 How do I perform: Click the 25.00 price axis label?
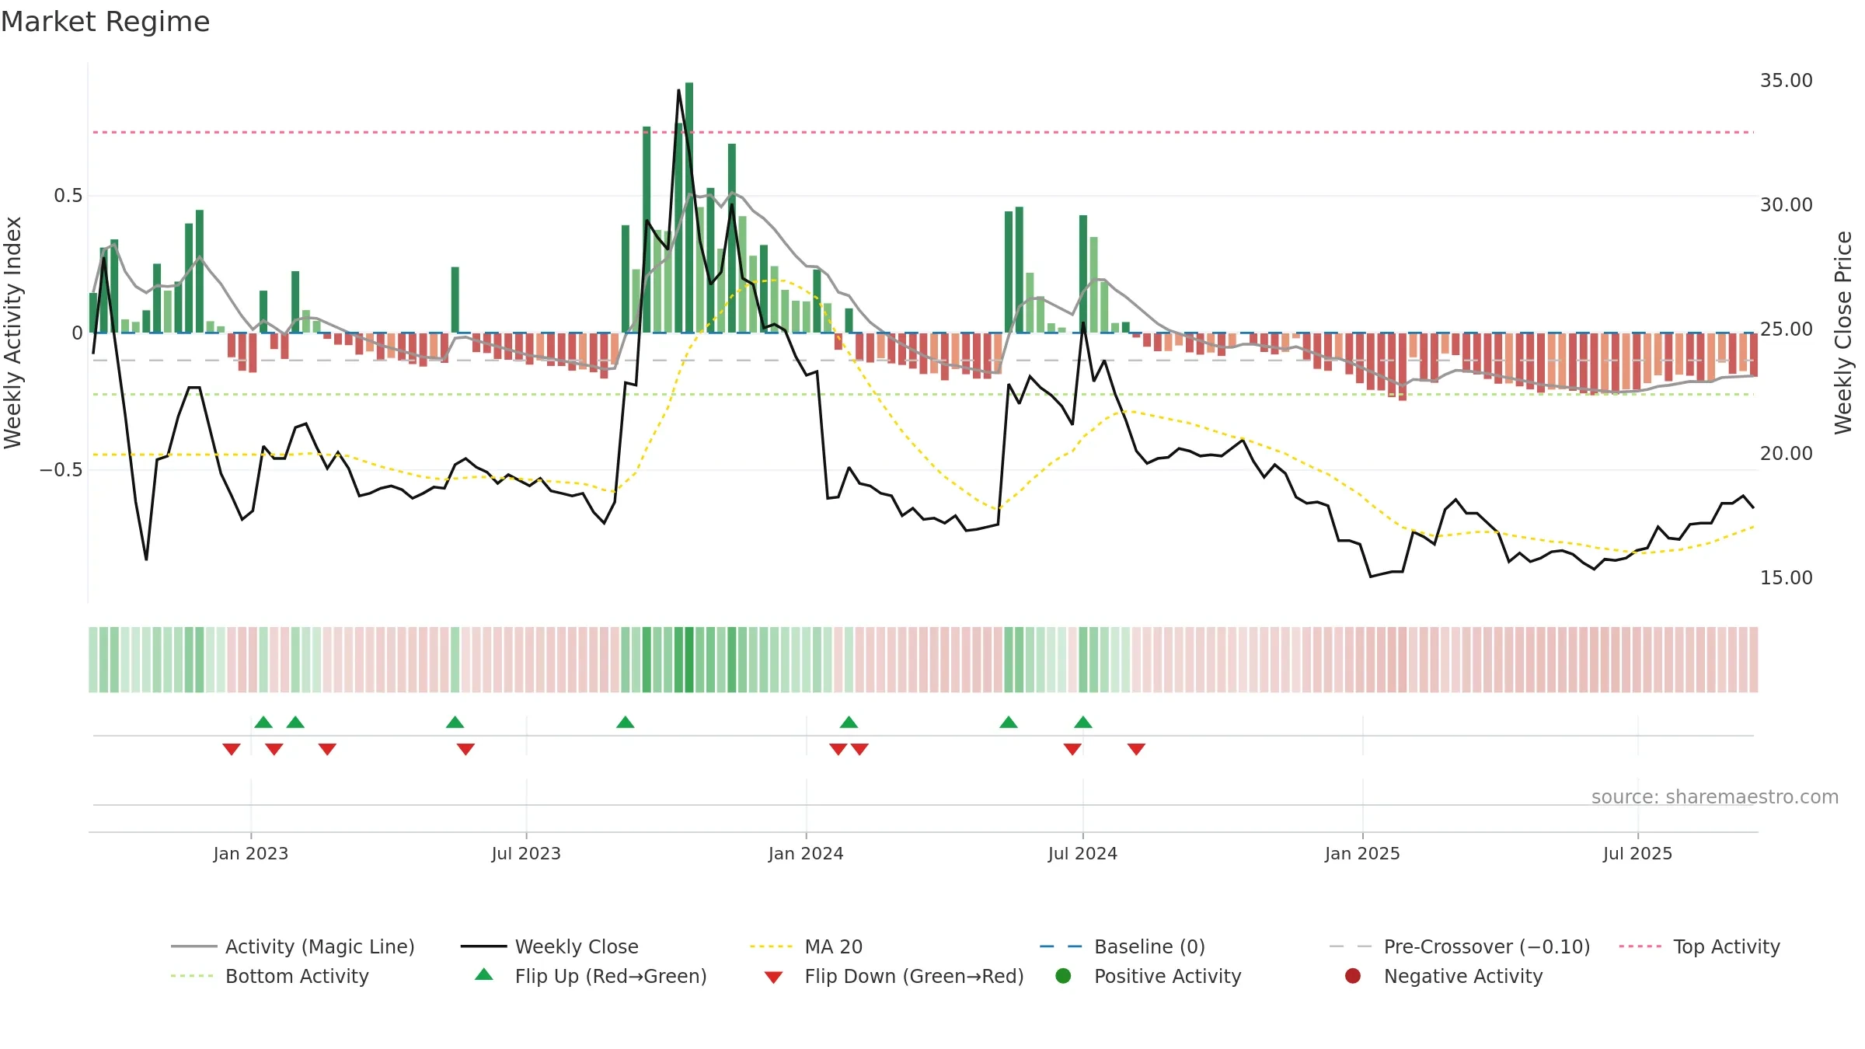(1786, 329)
